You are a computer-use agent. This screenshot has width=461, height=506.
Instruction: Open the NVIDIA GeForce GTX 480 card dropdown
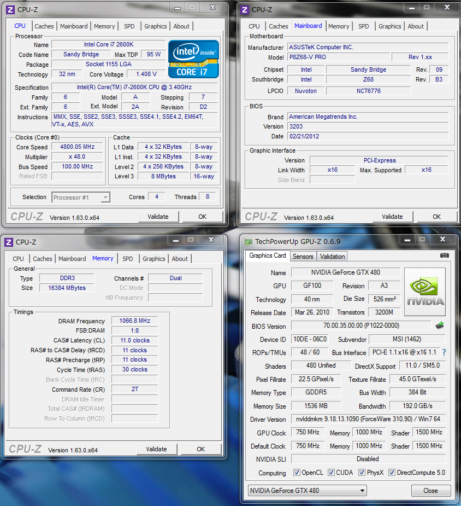tap(308, 491)
